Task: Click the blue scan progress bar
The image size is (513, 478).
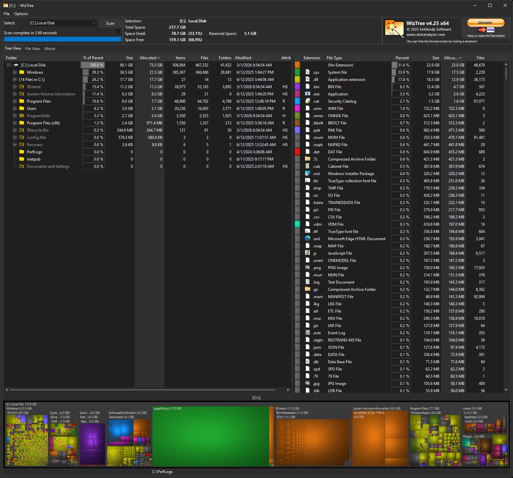Action: 62,39
